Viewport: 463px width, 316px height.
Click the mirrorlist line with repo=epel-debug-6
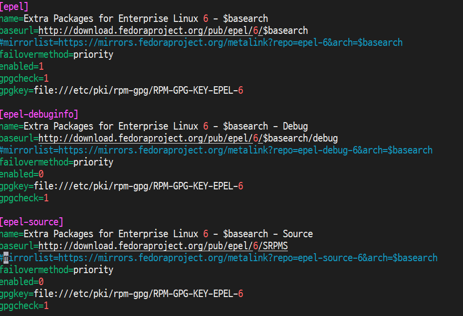click(x=216, y=150)
